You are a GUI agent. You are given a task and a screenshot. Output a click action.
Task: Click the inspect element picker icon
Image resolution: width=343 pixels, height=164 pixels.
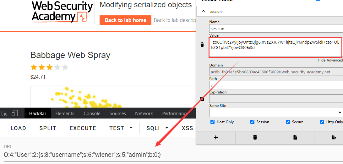pos(4,113)
